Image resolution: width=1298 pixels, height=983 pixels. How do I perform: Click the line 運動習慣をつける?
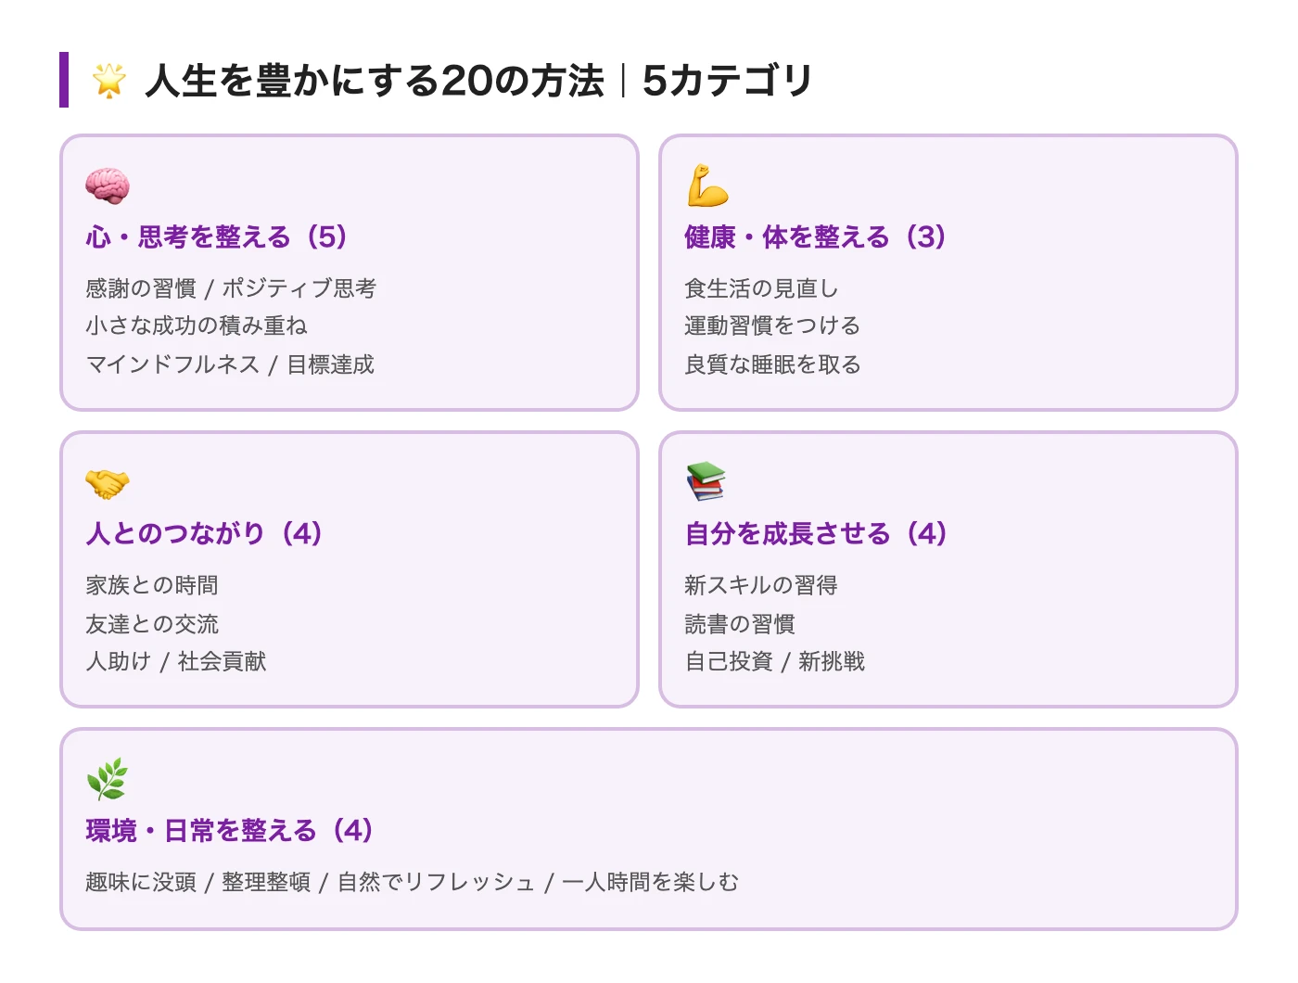click(772, 326)
